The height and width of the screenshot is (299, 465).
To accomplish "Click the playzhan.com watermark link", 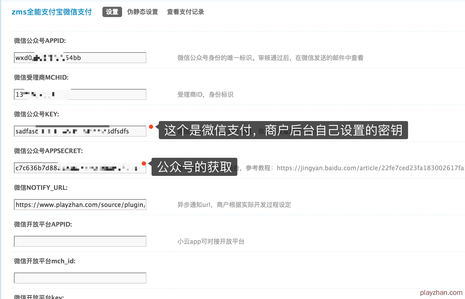I will [441, 293].
